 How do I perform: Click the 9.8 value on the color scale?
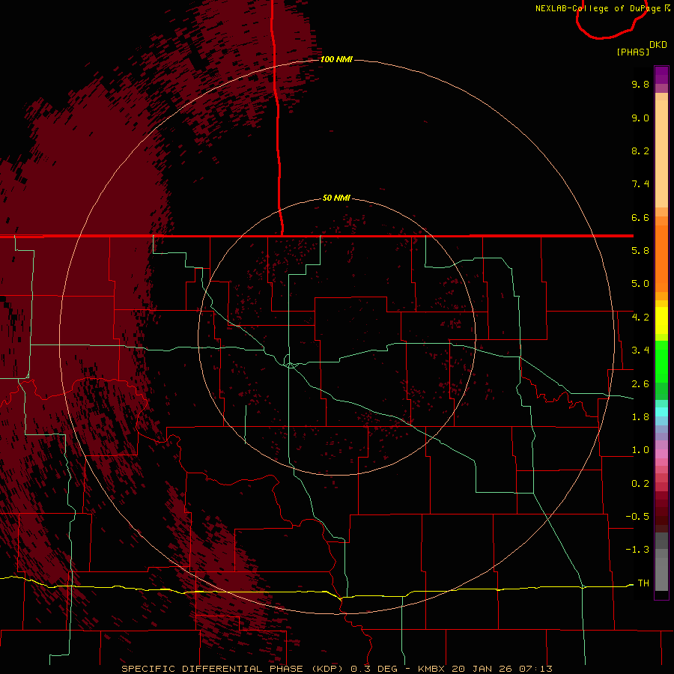tap(640, 84)
